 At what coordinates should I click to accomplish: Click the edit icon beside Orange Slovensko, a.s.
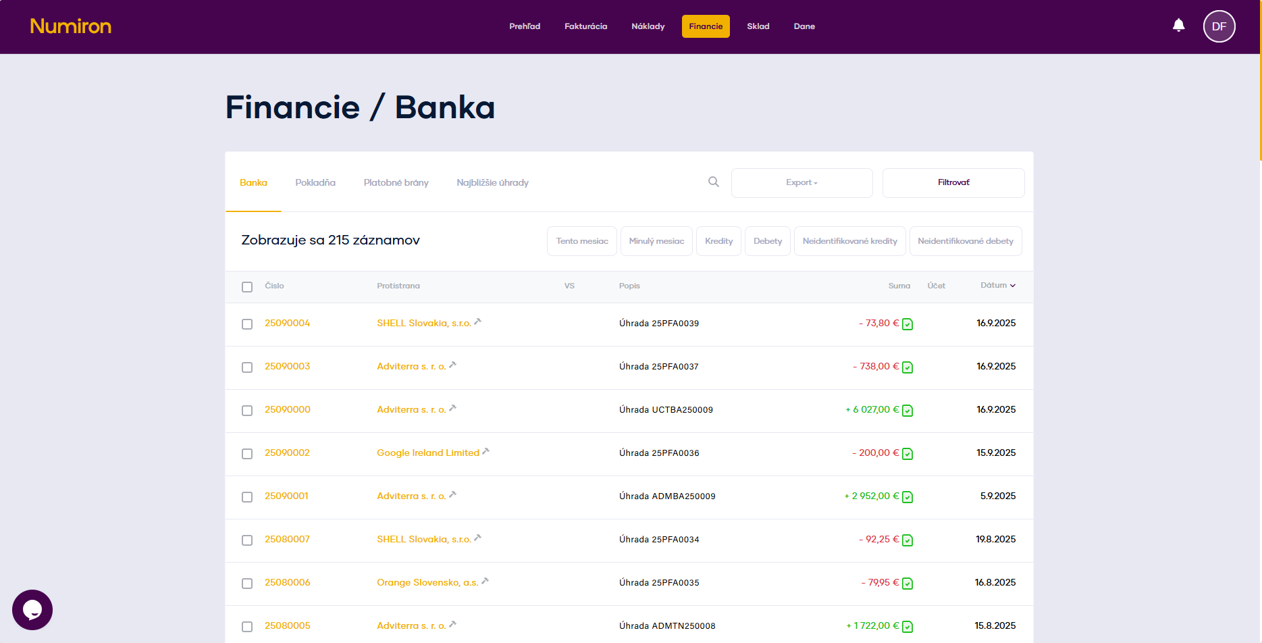[x=485, y=581]
